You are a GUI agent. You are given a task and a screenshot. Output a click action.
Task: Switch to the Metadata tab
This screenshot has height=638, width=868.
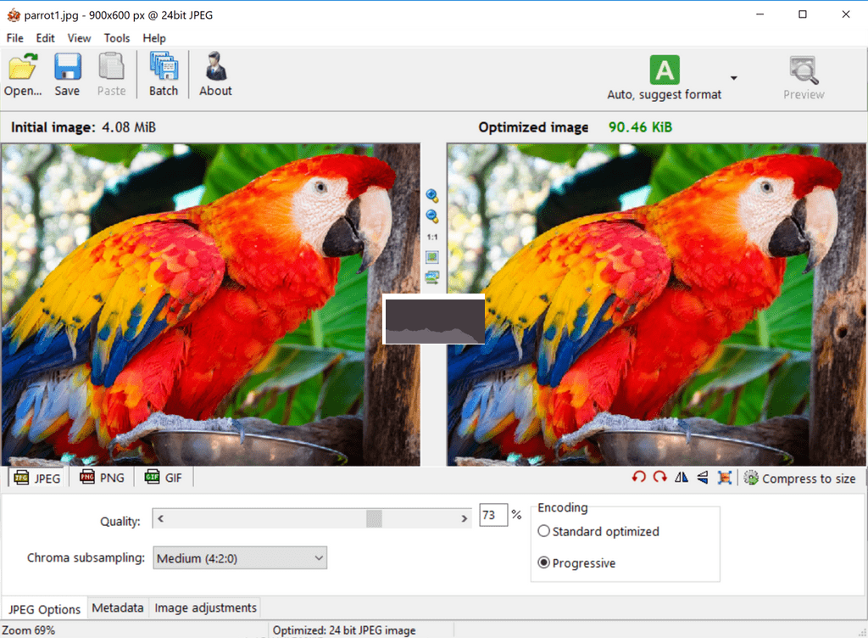(117, 608)
